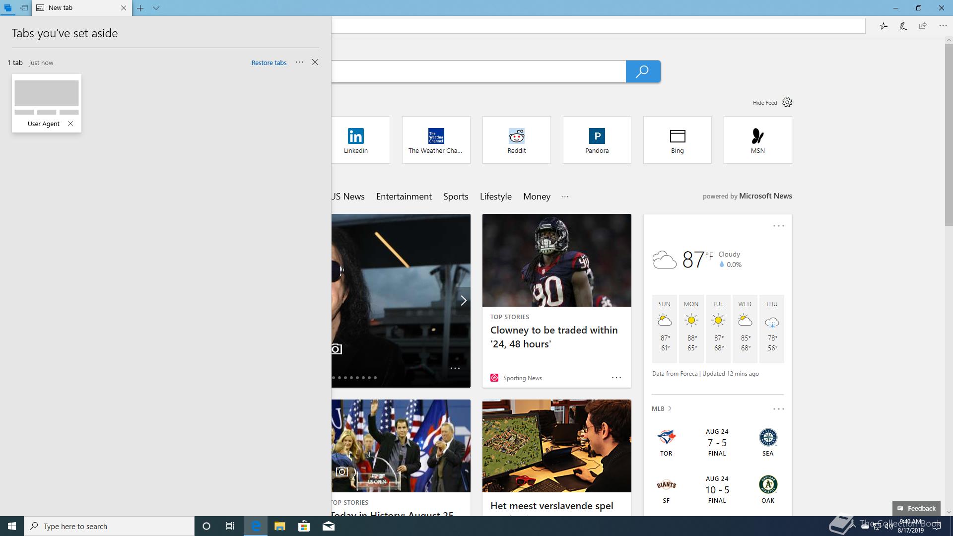953x536 pixels.
Task: Open more options for set-aside tabs group
Action: coord(299,62)
